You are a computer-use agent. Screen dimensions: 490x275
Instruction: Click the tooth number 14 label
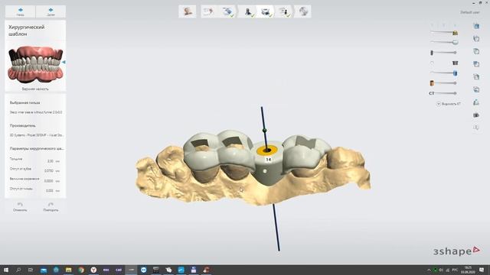click(x=268, y=160)
